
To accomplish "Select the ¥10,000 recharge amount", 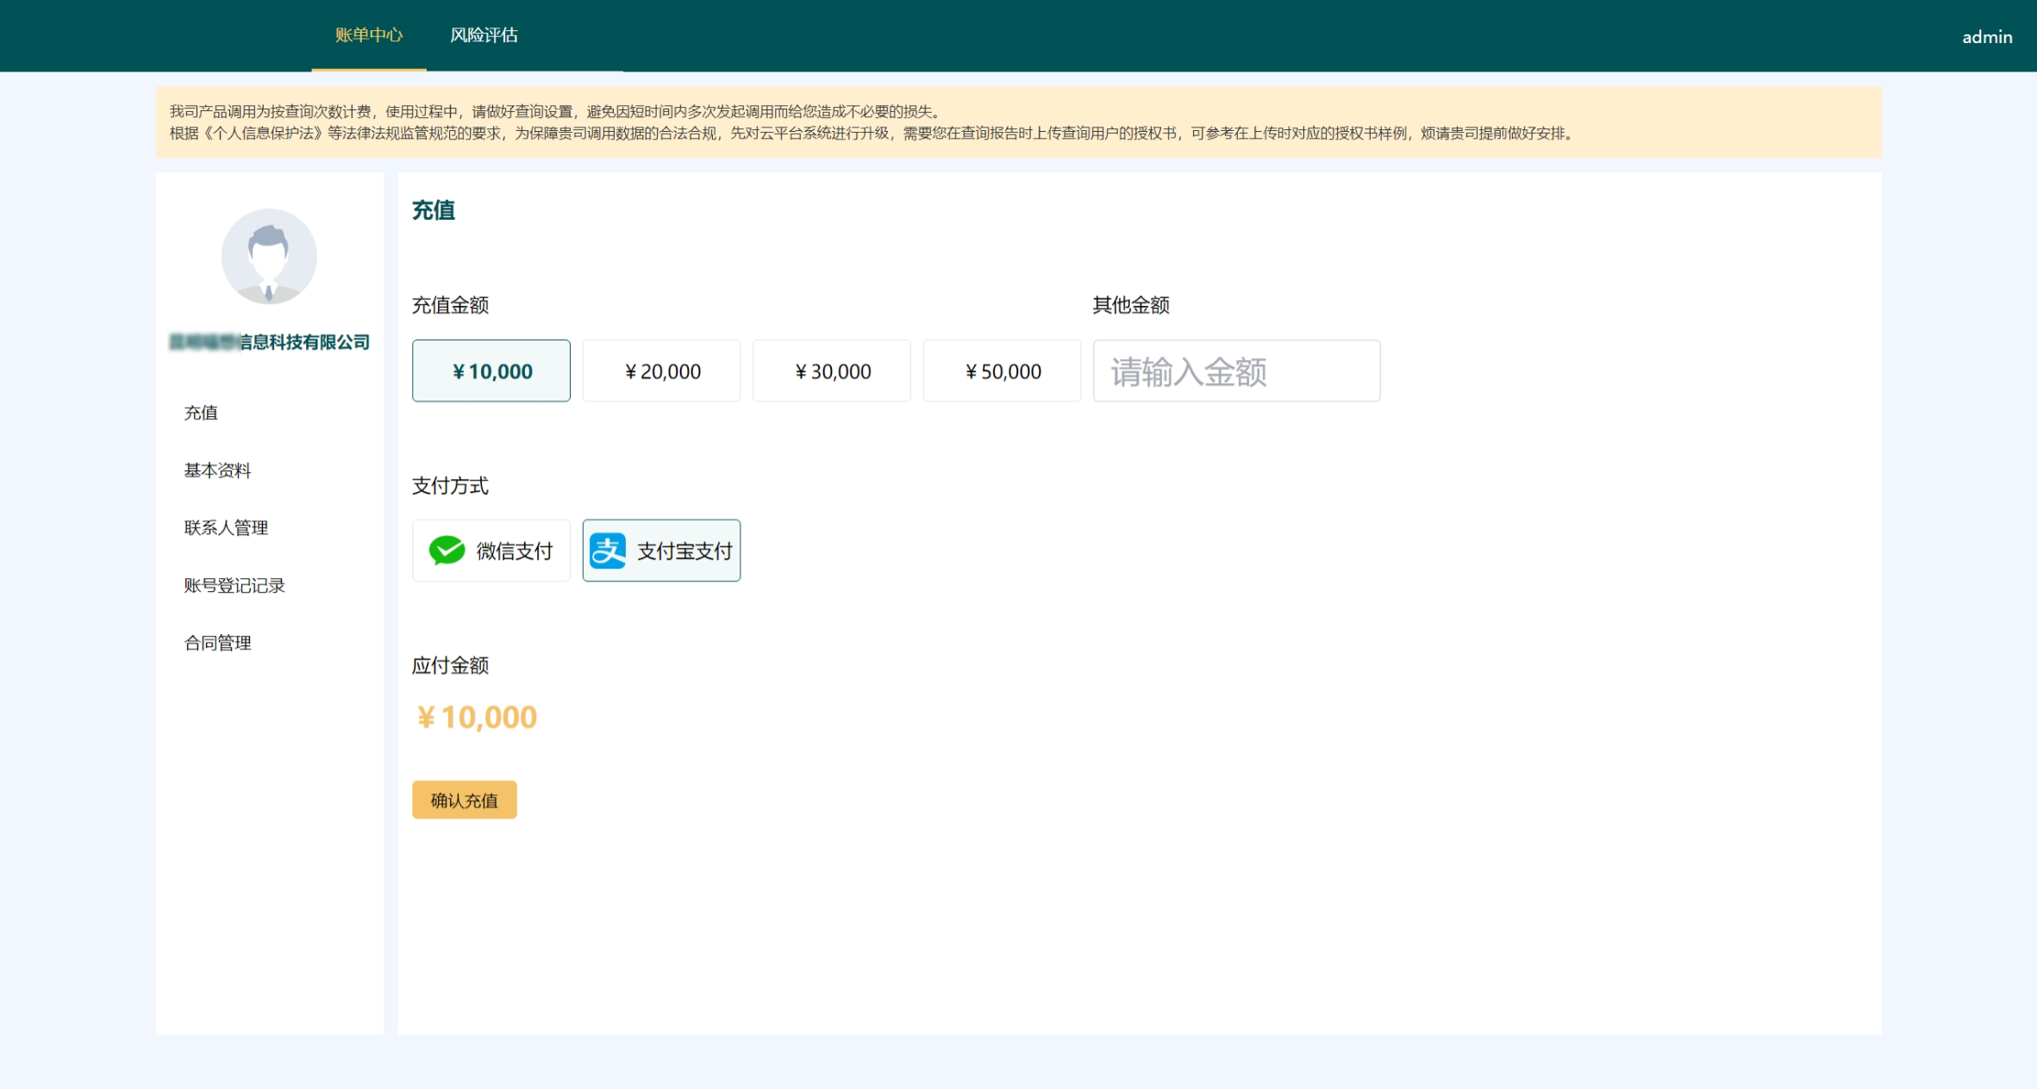I will (x=491, y=370).
